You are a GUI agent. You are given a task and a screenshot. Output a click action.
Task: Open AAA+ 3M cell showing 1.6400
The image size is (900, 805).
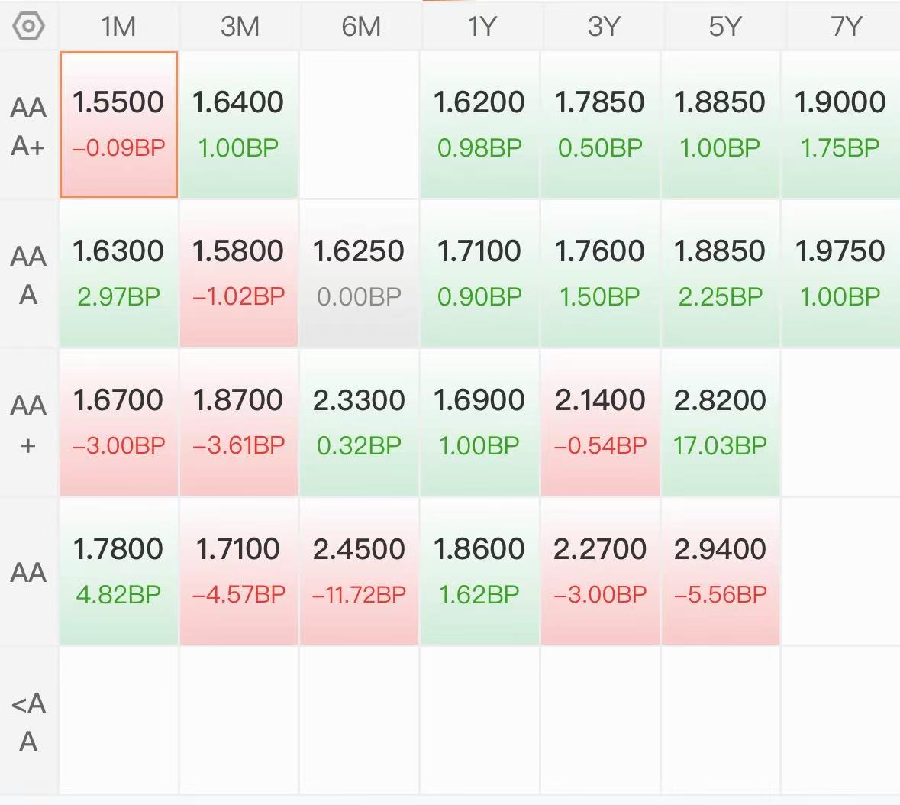click(x=239, y=124)
